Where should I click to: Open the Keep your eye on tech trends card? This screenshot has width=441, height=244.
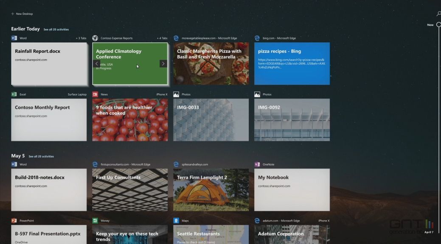130,234
